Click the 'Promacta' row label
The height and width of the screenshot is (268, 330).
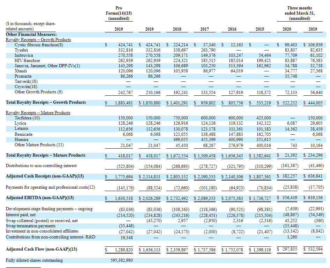click(x=23, y=76)
